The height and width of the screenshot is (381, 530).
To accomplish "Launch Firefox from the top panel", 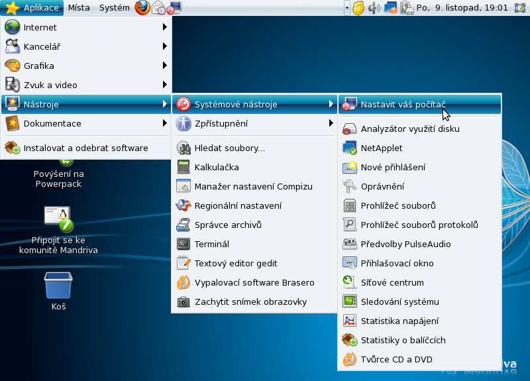I will tap(142, 8).
